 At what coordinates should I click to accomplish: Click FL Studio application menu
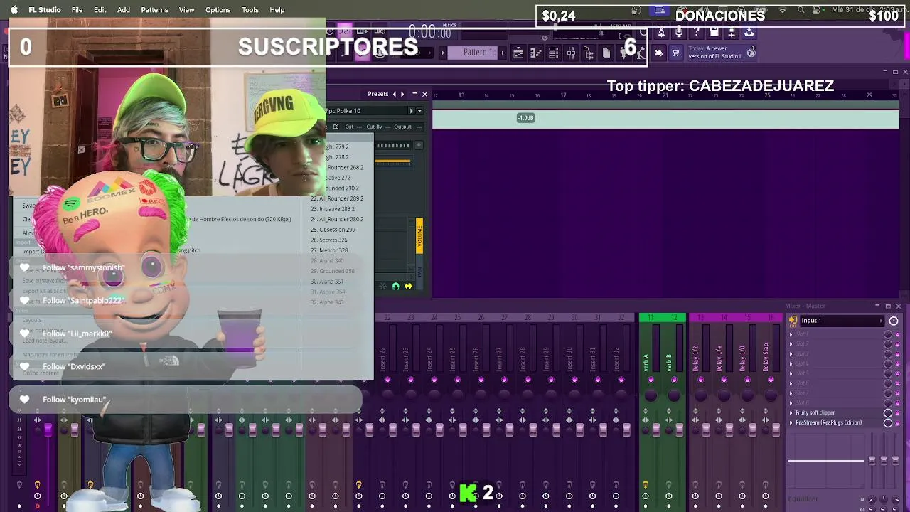[x=45, y=10]
